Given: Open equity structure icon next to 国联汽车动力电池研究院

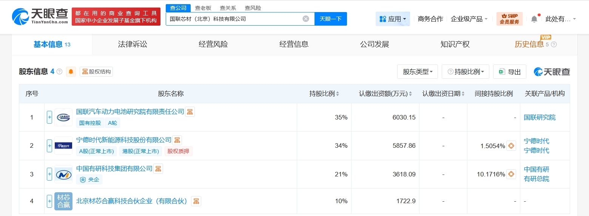Looking at the screenshot, I should (x=190, y=112).
